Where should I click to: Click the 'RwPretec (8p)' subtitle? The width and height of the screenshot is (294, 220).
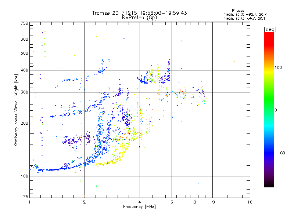pyautogui.click(x=139, y=18)
